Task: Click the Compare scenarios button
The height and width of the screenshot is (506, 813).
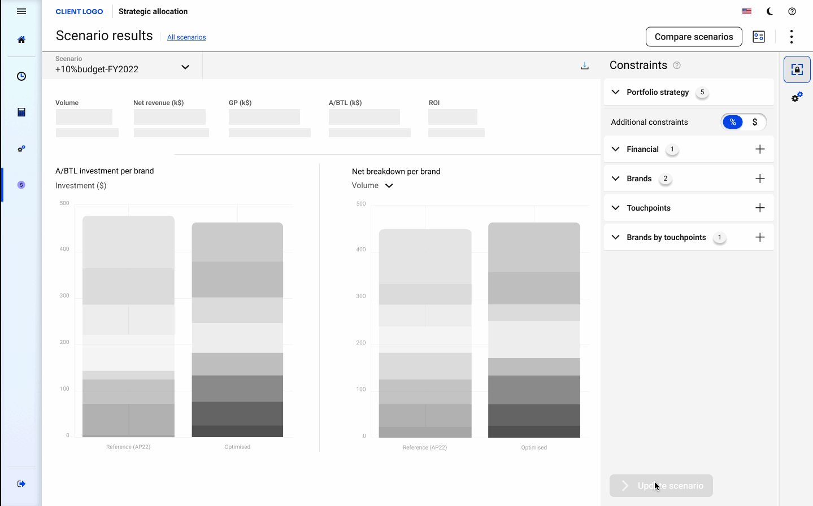Action: (x=694, y=37)
